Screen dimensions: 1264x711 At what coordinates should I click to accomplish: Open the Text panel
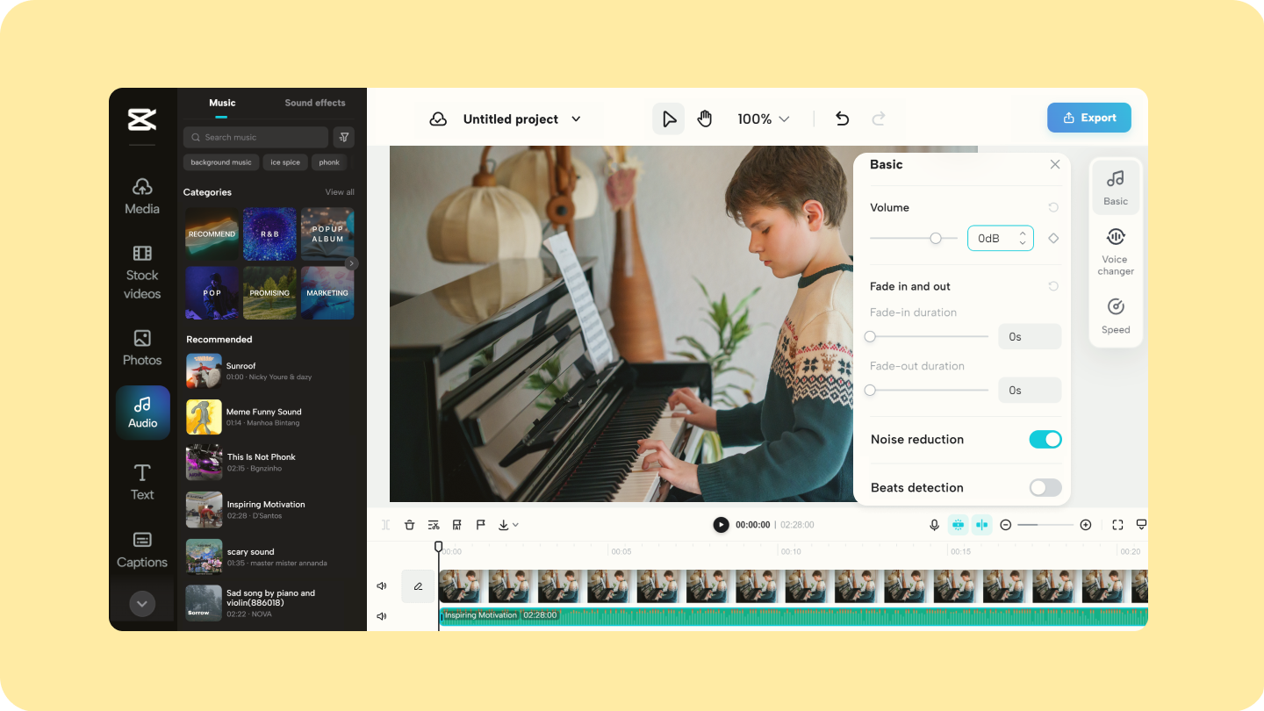click(142, 482)
